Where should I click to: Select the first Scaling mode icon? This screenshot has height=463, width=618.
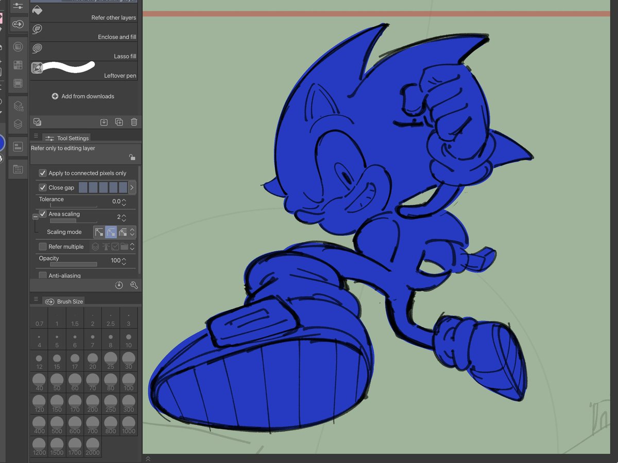click(99, 232)
